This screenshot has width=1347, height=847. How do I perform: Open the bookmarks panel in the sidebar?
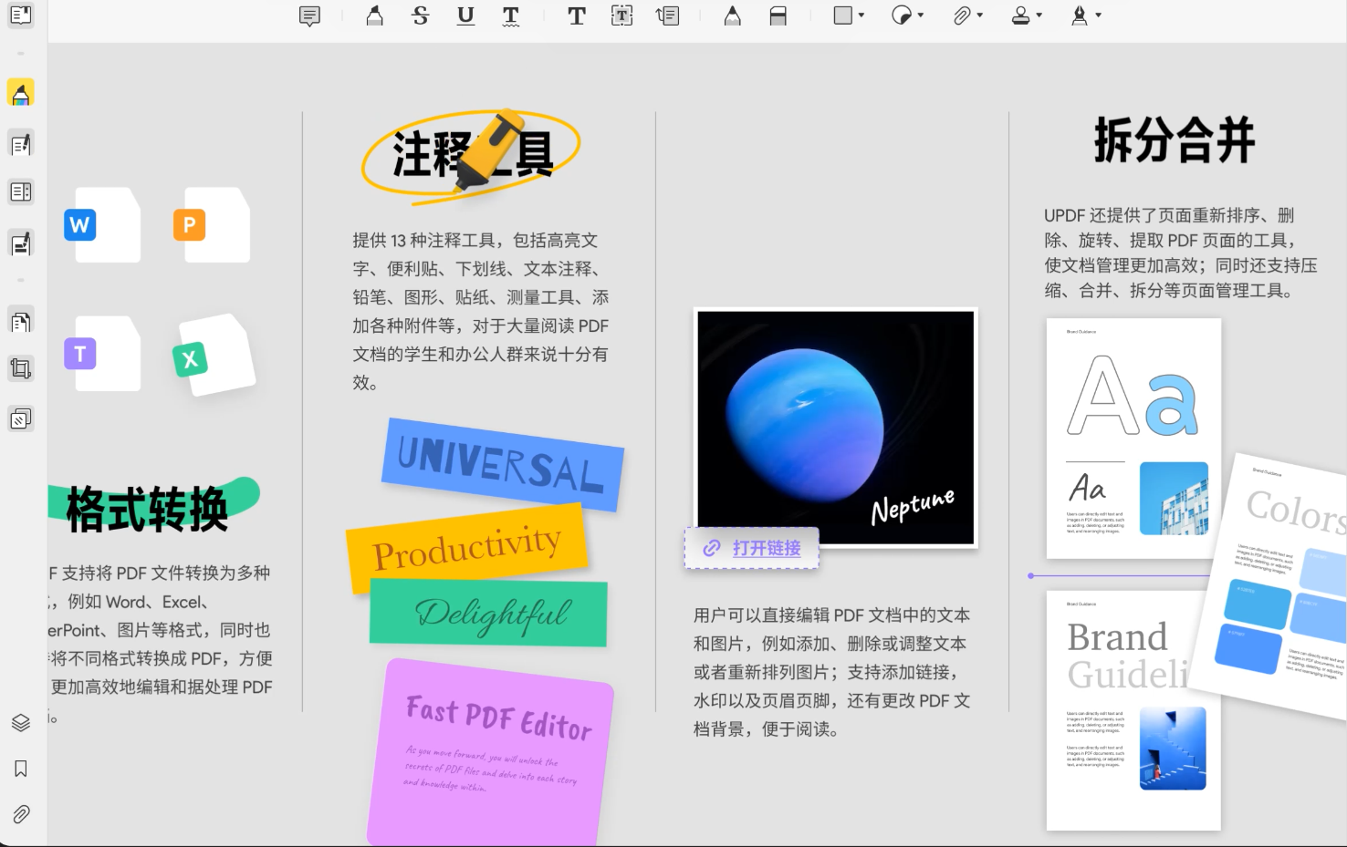(x=20, y=769)
